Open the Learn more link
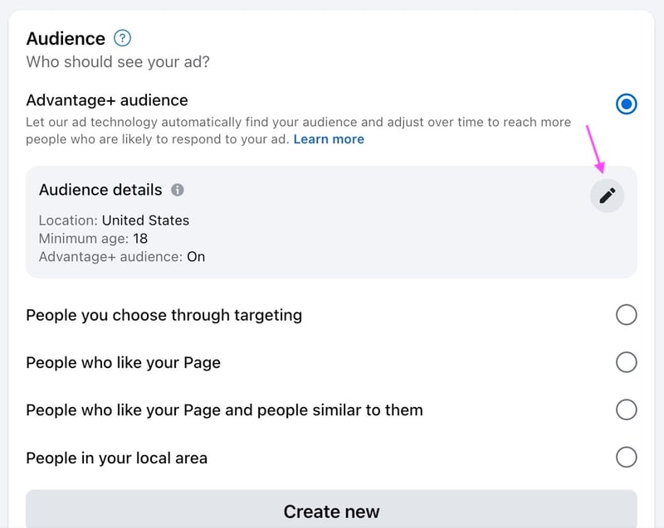 [328, 138]
